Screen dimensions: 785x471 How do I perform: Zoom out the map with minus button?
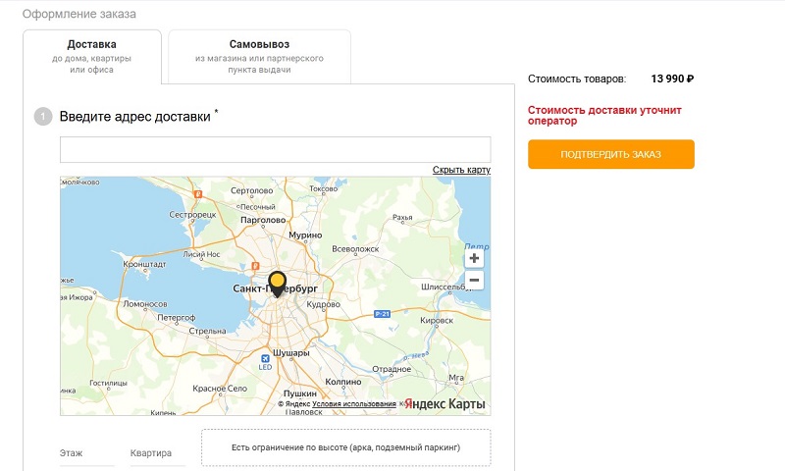tap(474, 280)
